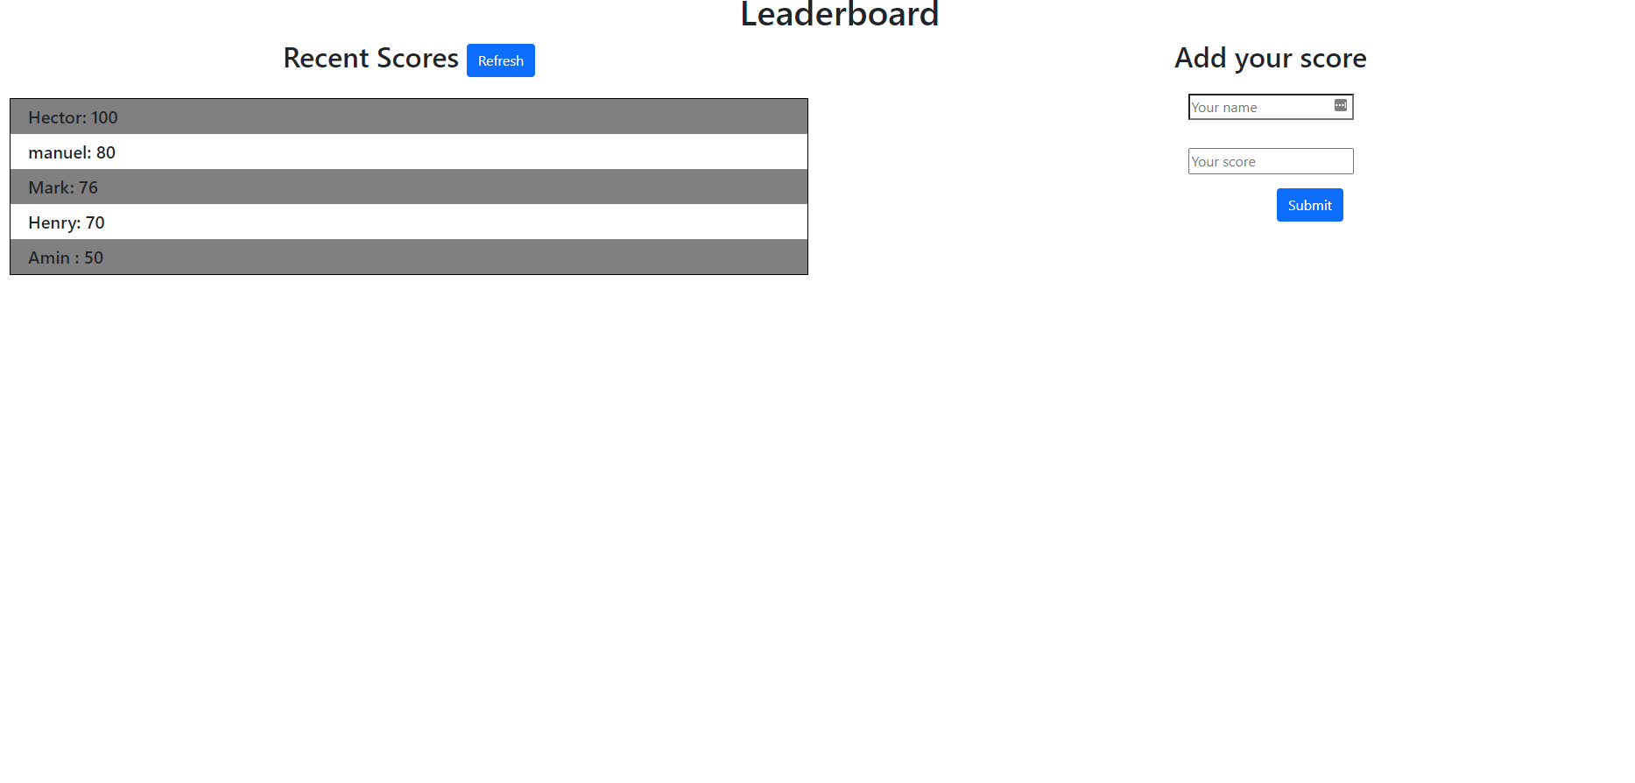This screenshot has width=1635, height=783.
Task: Click the second gray row, Mark: 76
Action: 408,187
